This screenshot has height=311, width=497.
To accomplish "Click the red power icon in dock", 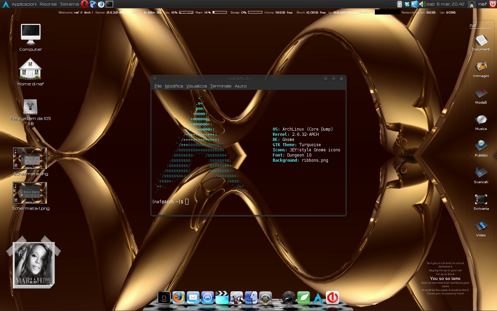I will pyautogui.click(x=332, y=298).
